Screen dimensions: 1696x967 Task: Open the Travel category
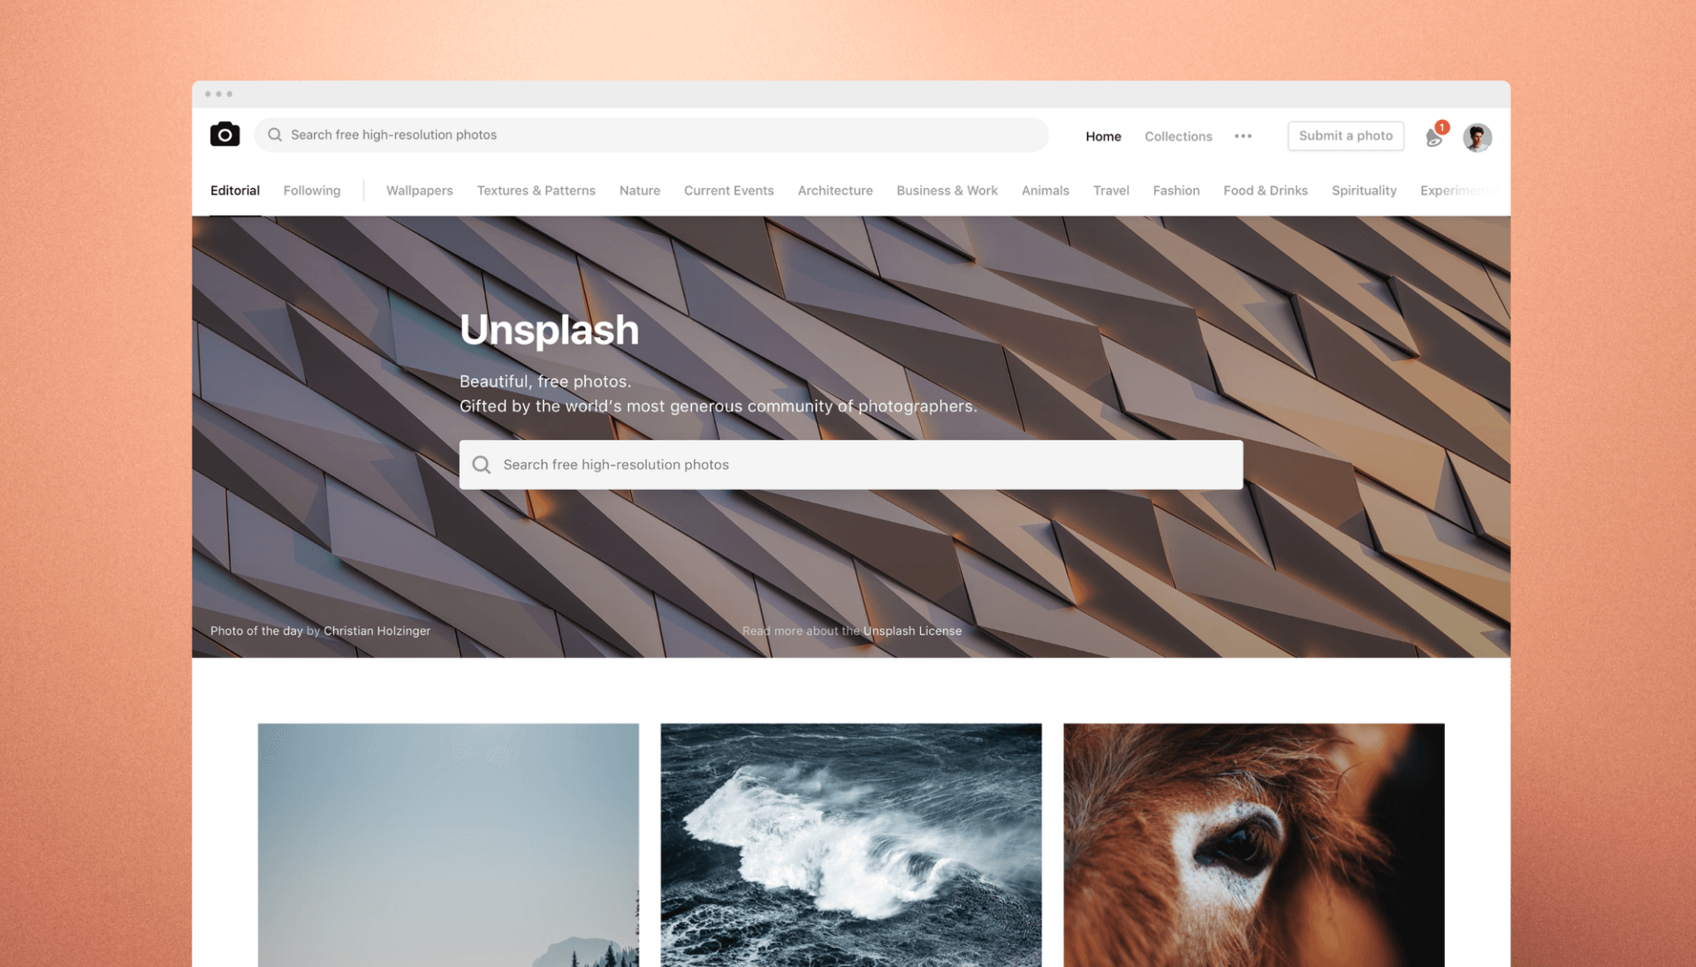pyautogui.click(x=1111, y=191)
